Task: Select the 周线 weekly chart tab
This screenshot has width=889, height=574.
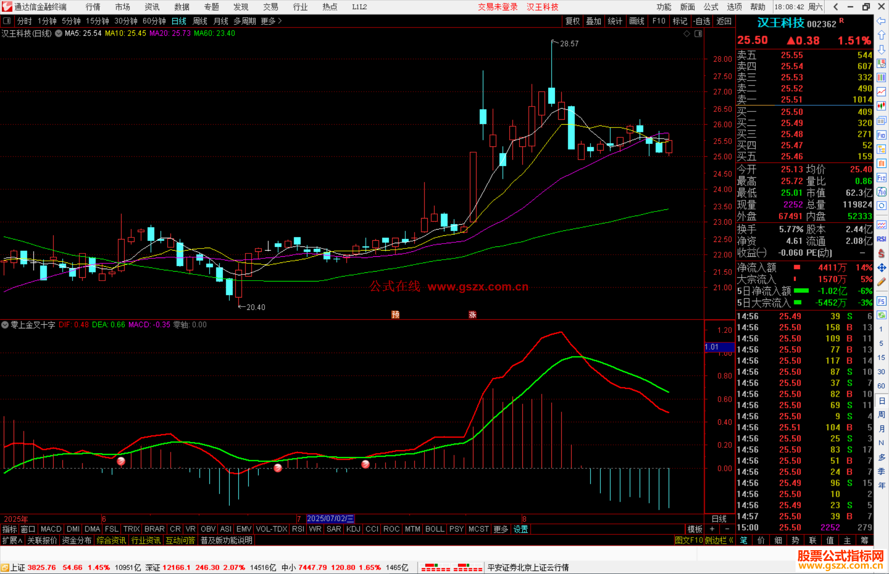Action: coord(200,21)
